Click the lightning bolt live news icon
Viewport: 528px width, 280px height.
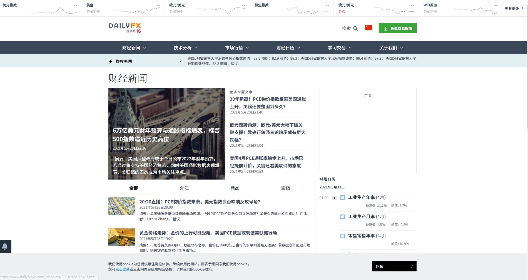click(x=111, y=61)
